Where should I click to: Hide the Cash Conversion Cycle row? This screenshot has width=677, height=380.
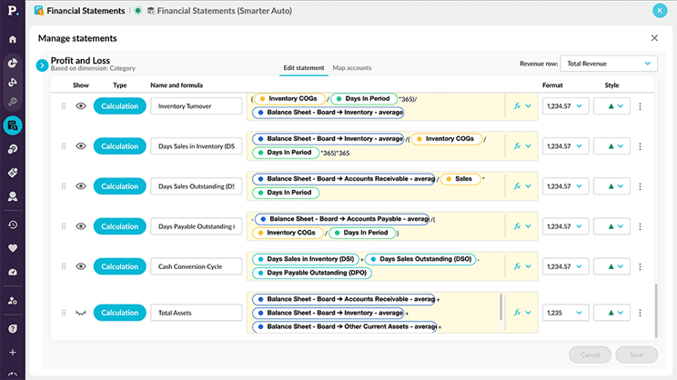[81, 266]
